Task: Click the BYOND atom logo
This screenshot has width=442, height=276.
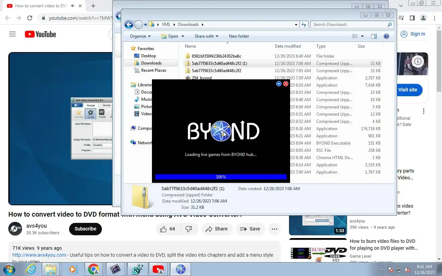Action: [x=221, y=131]
